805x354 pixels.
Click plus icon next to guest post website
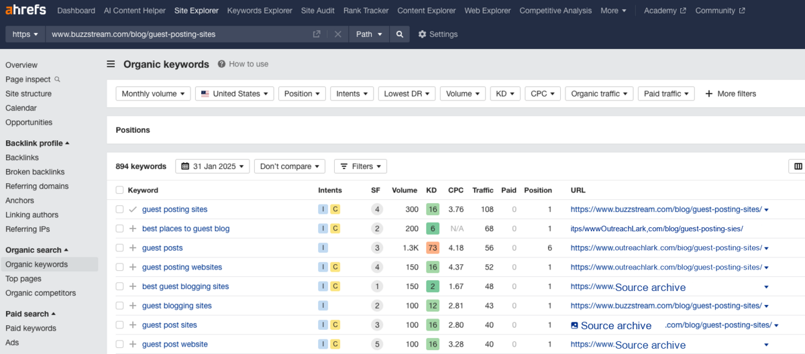coord(133,345)
